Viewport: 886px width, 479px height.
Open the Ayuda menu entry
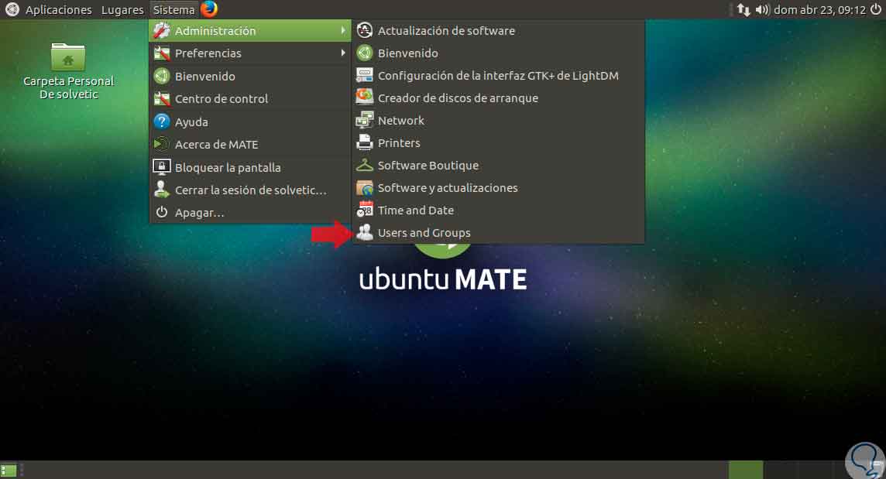[x=249, y=121]
